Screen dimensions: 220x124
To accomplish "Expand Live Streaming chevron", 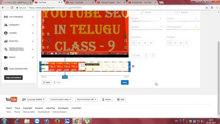I will [33, 17].
